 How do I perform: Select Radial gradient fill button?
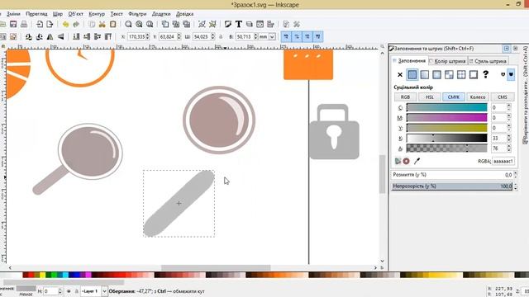(x=436, y=75)
